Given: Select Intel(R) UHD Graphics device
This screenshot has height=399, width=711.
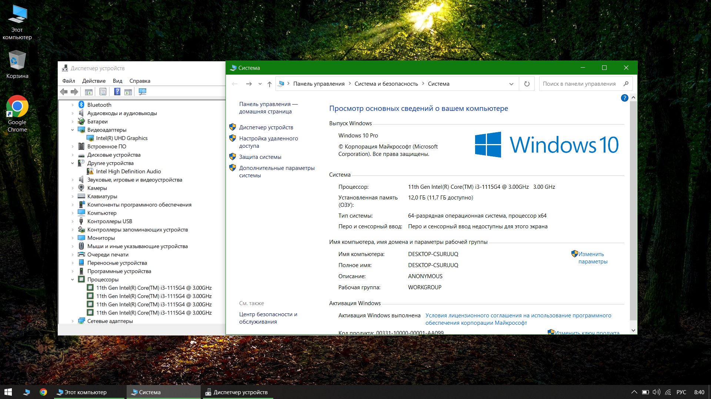Looking at the screenshot, I should click(121, 138).
